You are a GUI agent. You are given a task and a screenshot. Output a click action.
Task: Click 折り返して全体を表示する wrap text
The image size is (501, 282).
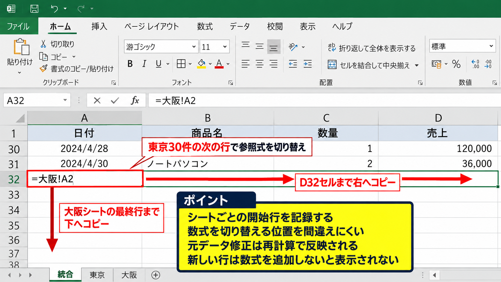click(x=372, y=48)
